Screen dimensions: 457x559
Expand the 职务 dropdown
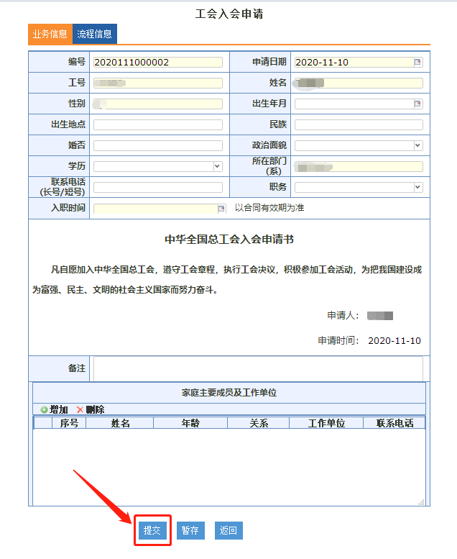[417, 187]
